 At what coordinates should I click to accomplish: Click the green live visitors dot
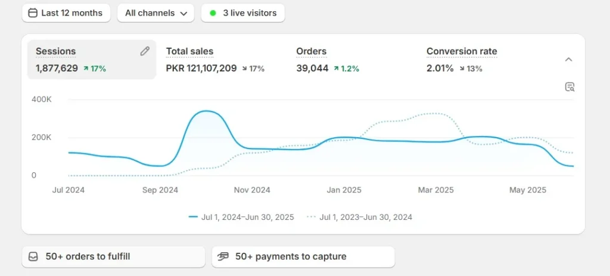213,13
